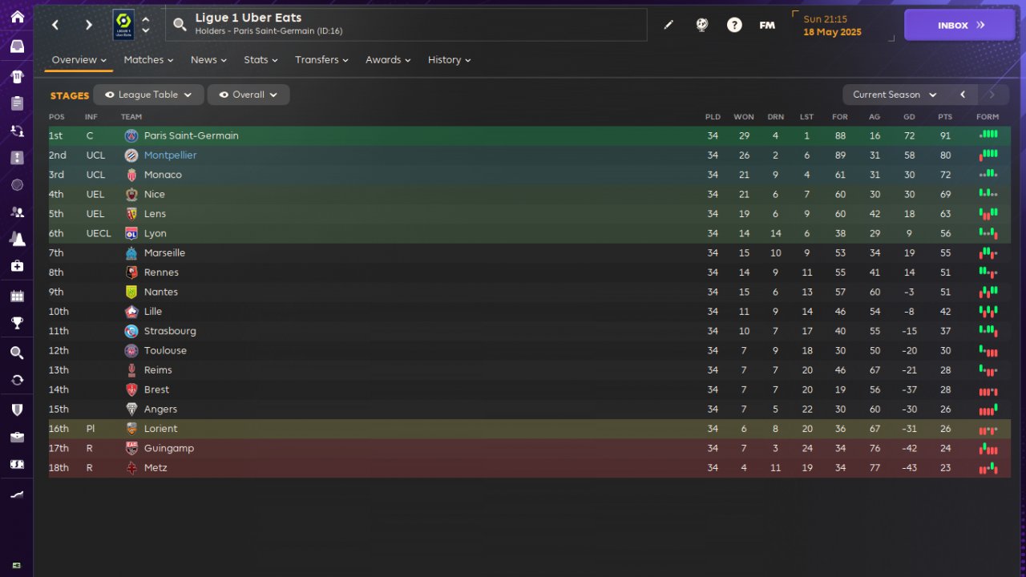The height and width of the screenshot is (577, 1026).
Task: Open the Inbox tray sidebar icon
Action: tap(17, 46)
